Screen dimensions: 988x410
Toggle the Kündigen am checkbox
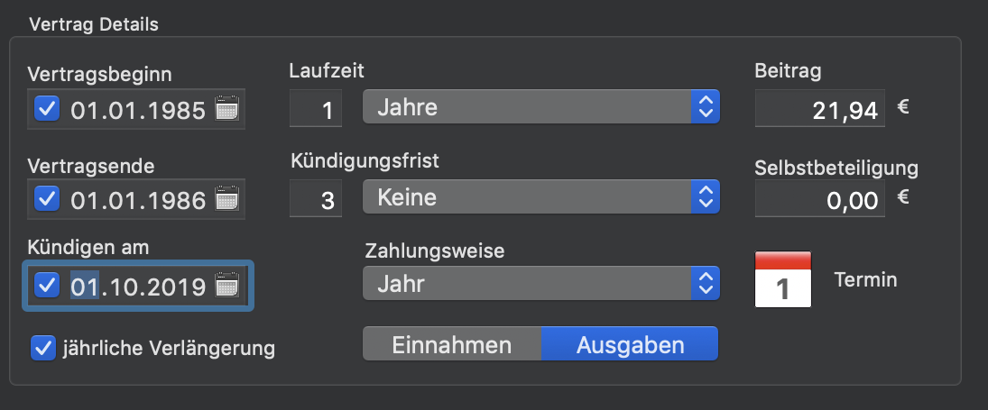[x=47, y=285]
